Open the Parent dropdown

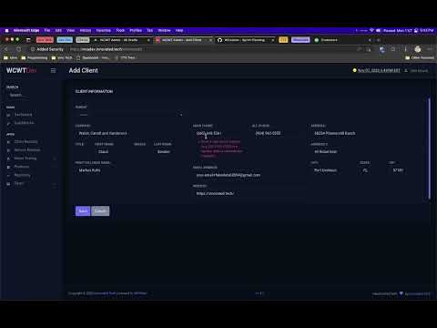tap(129, 115)
